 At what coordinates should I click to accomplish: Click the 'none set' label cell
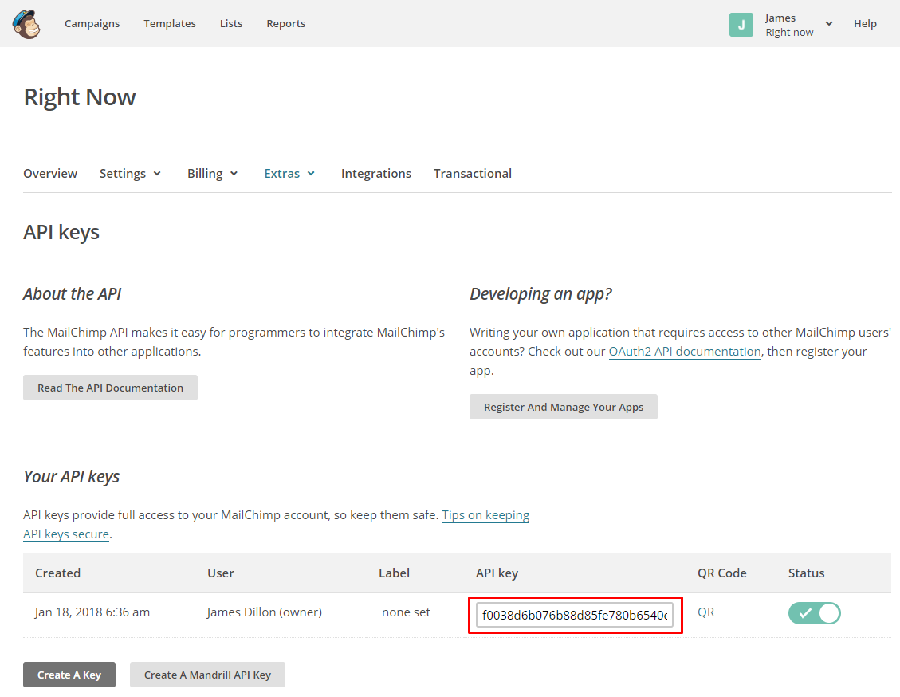(406, 612)
